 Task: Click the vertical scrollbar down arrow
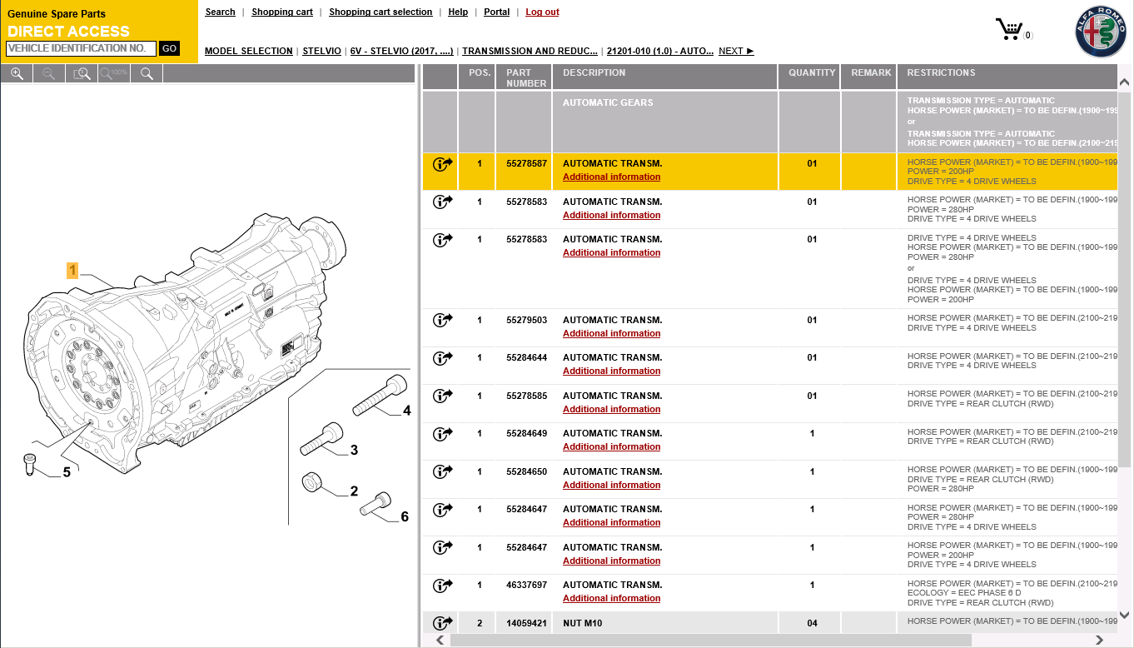coord(1125,616)
